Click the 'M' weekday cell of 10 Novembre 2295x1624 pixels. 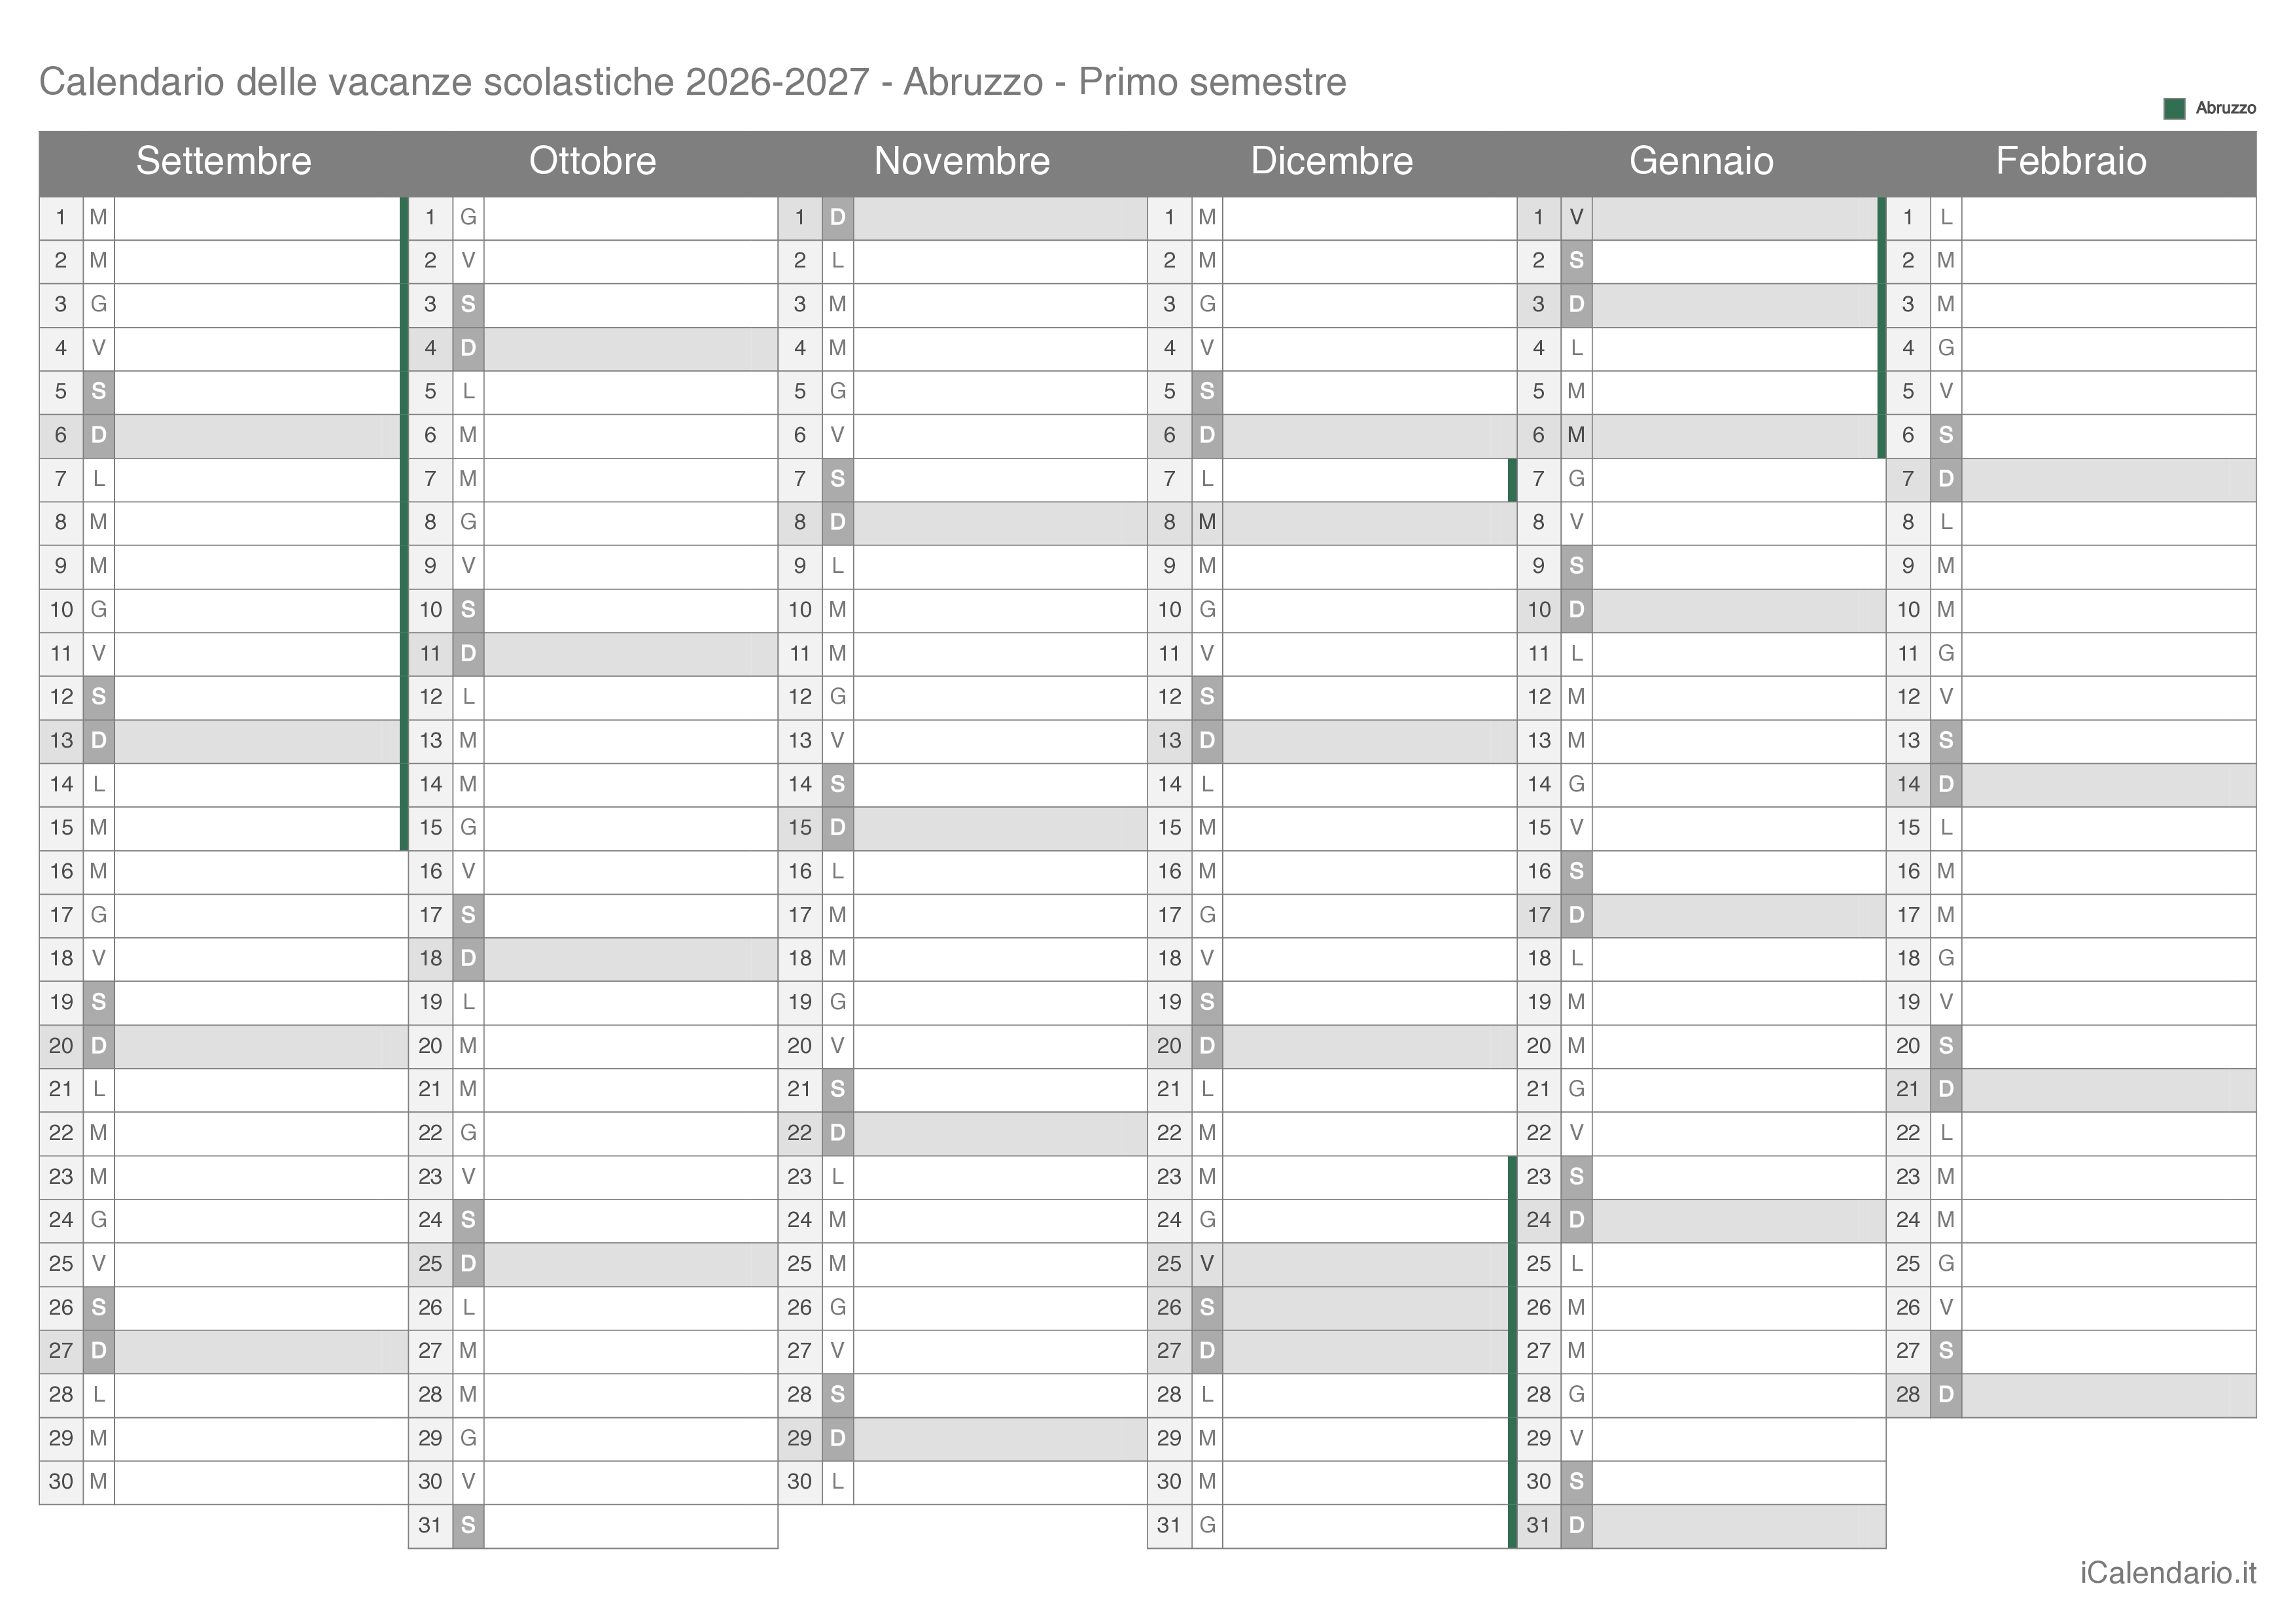[x=838, y=610]
